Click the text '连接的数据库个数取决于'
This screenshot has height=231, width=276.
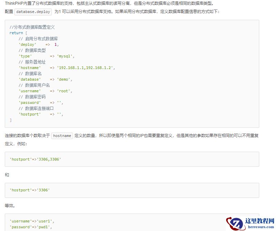coord(27,136)
